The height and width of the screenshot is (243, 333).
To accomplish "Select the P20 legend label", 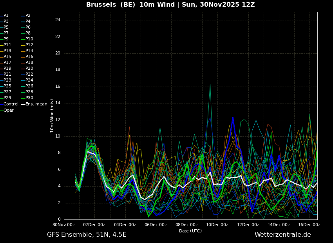I will click(29, 68).
